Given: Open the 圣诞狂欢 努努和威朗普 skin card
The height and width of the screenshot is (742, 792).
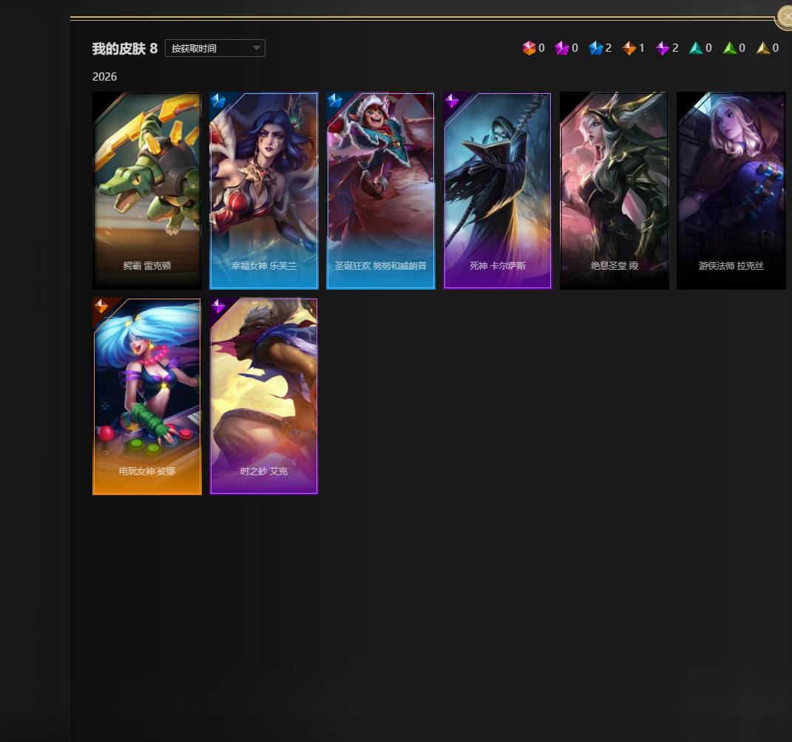Looking at the screenshot, I should (380, 190).
